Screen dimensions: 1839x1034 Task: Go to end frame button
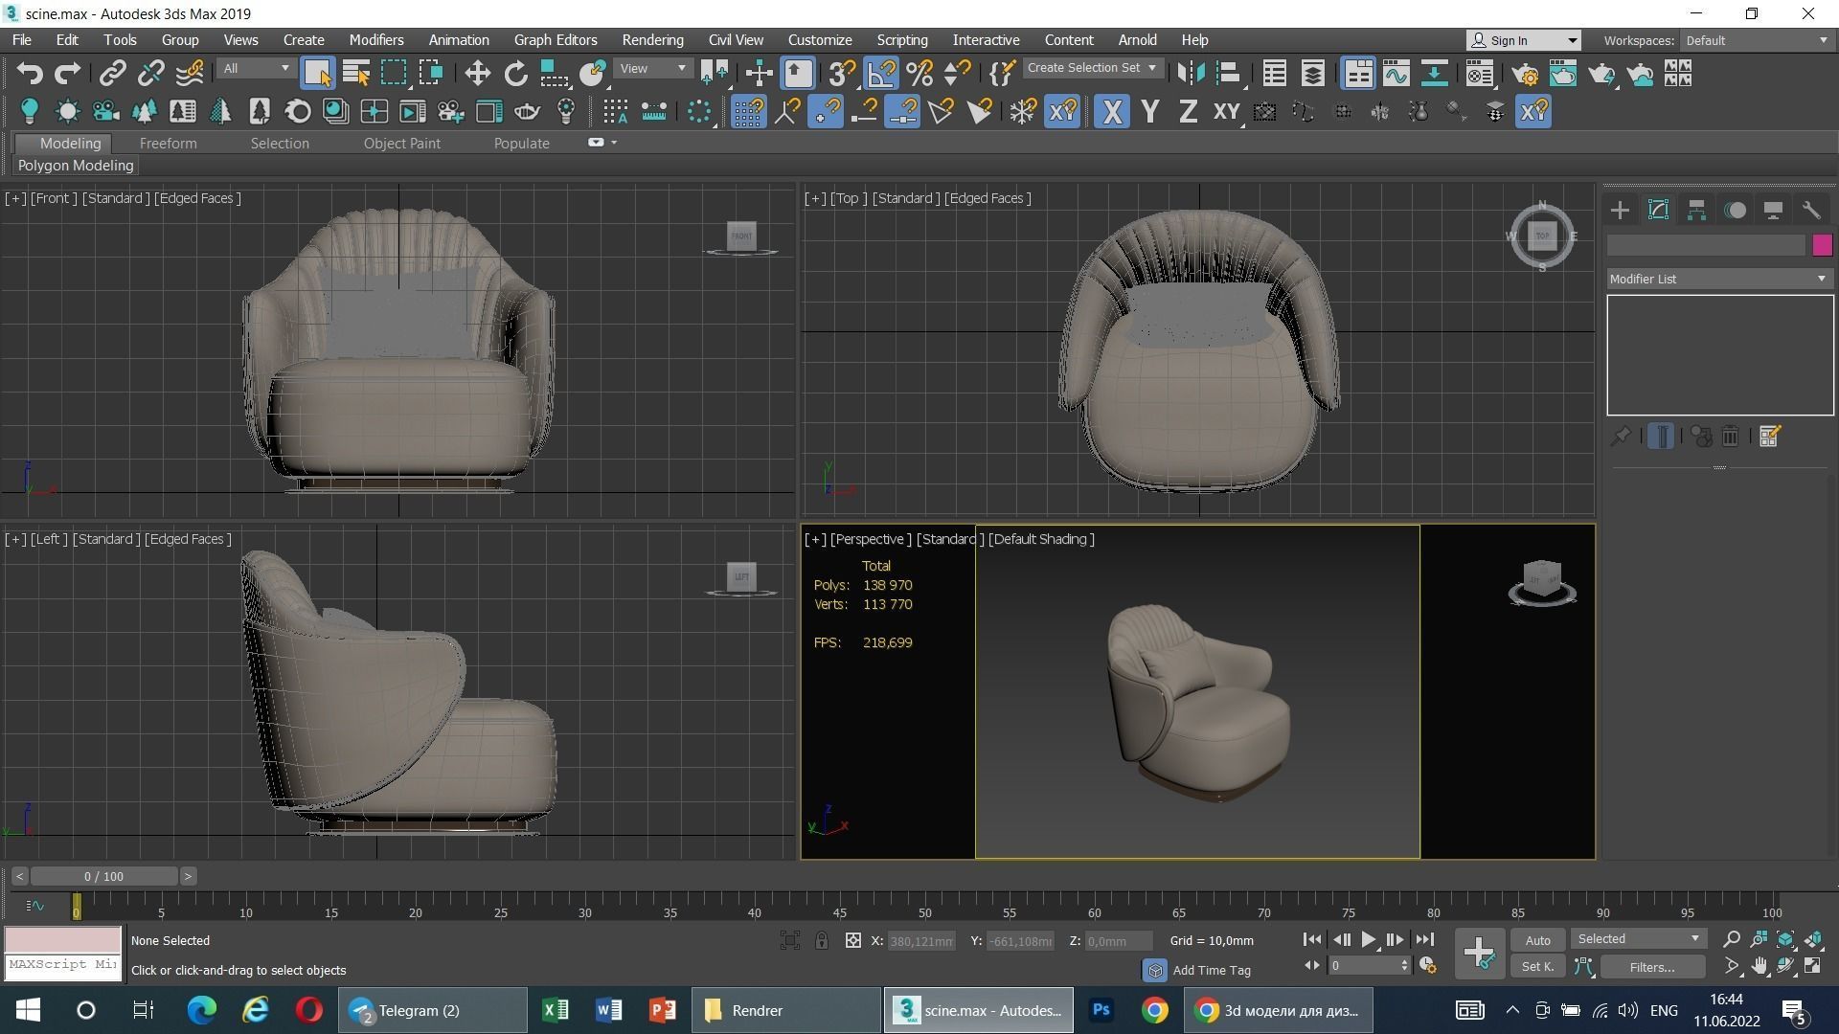(1425, 940)
